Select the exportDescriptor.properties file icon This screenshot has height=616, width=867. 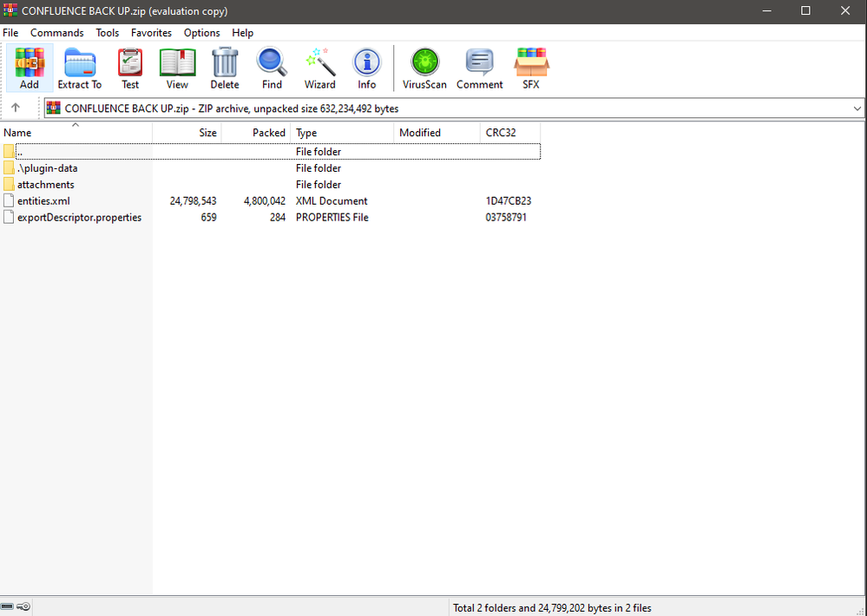tap(9, 217)
